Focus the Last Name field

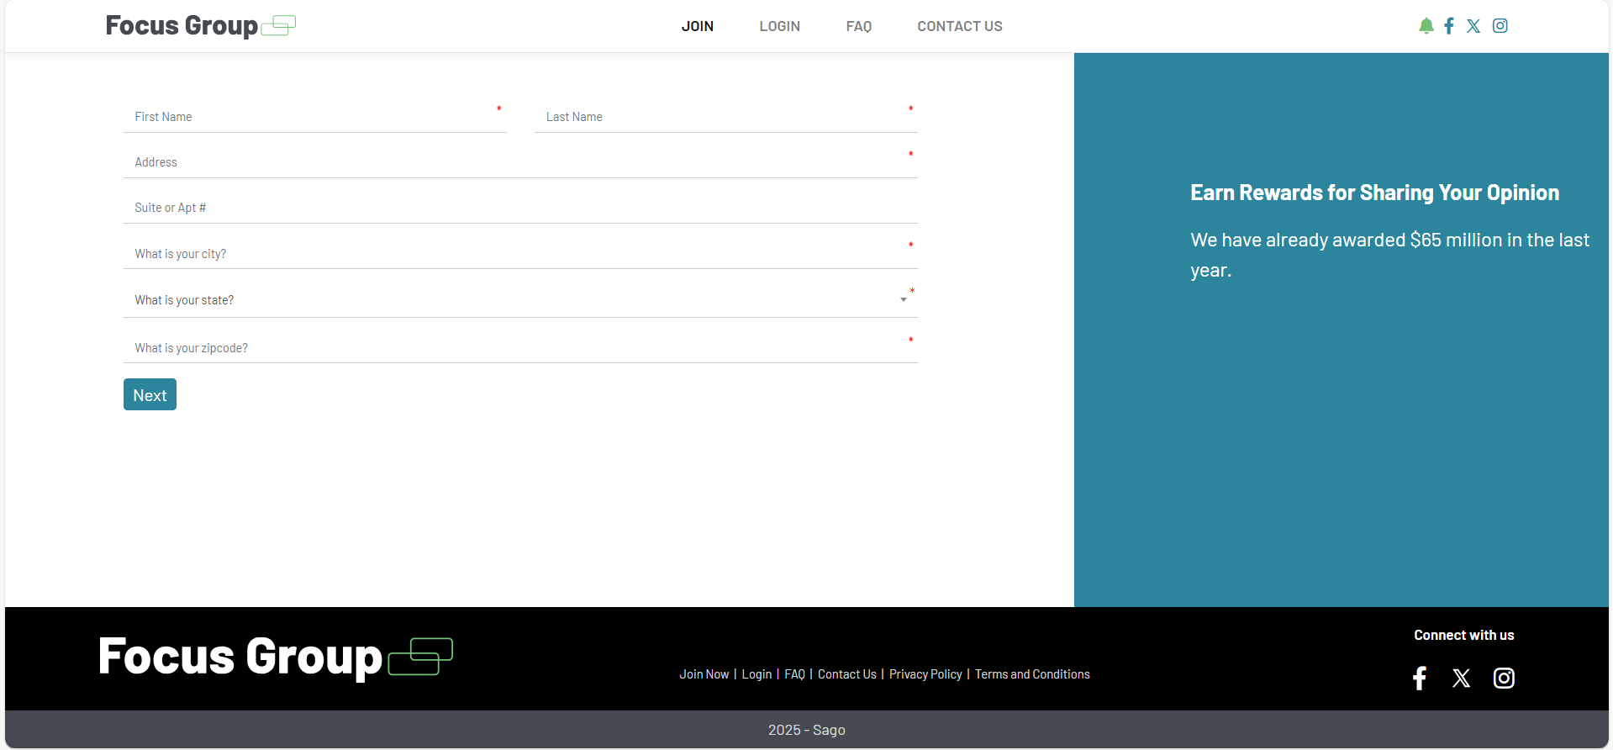tap(726, 117)
